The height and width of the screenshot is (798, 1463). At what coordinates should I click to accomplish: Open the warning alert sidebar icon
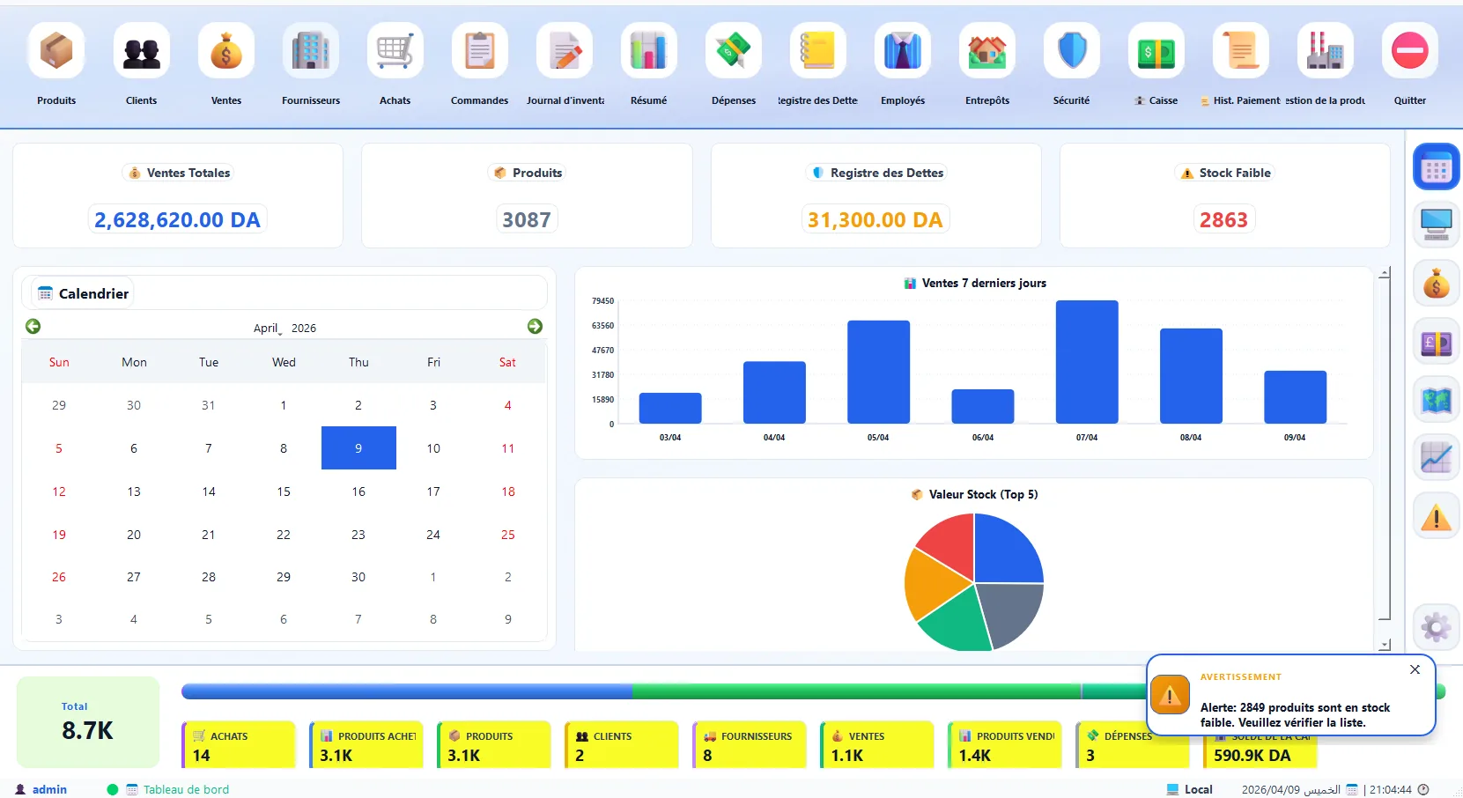coord(1436,516)
